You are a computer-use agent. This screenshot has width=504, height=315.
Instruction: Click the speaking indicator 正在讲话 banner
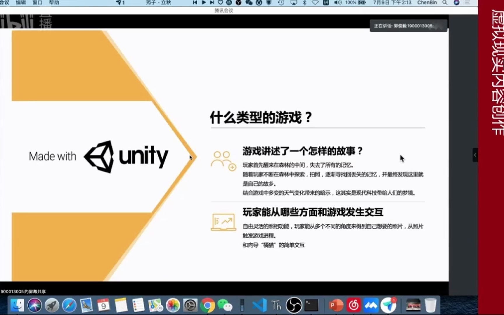click(408, 26)
